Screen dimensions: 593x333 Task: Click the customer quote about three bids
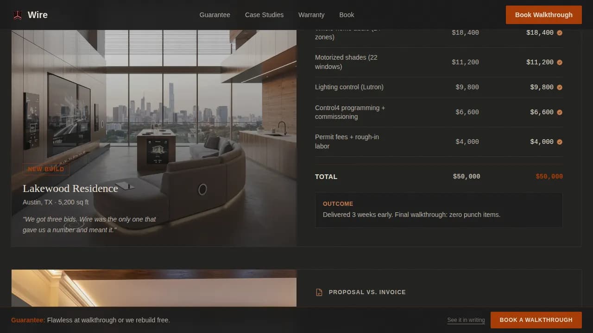(x=89, y=224)
